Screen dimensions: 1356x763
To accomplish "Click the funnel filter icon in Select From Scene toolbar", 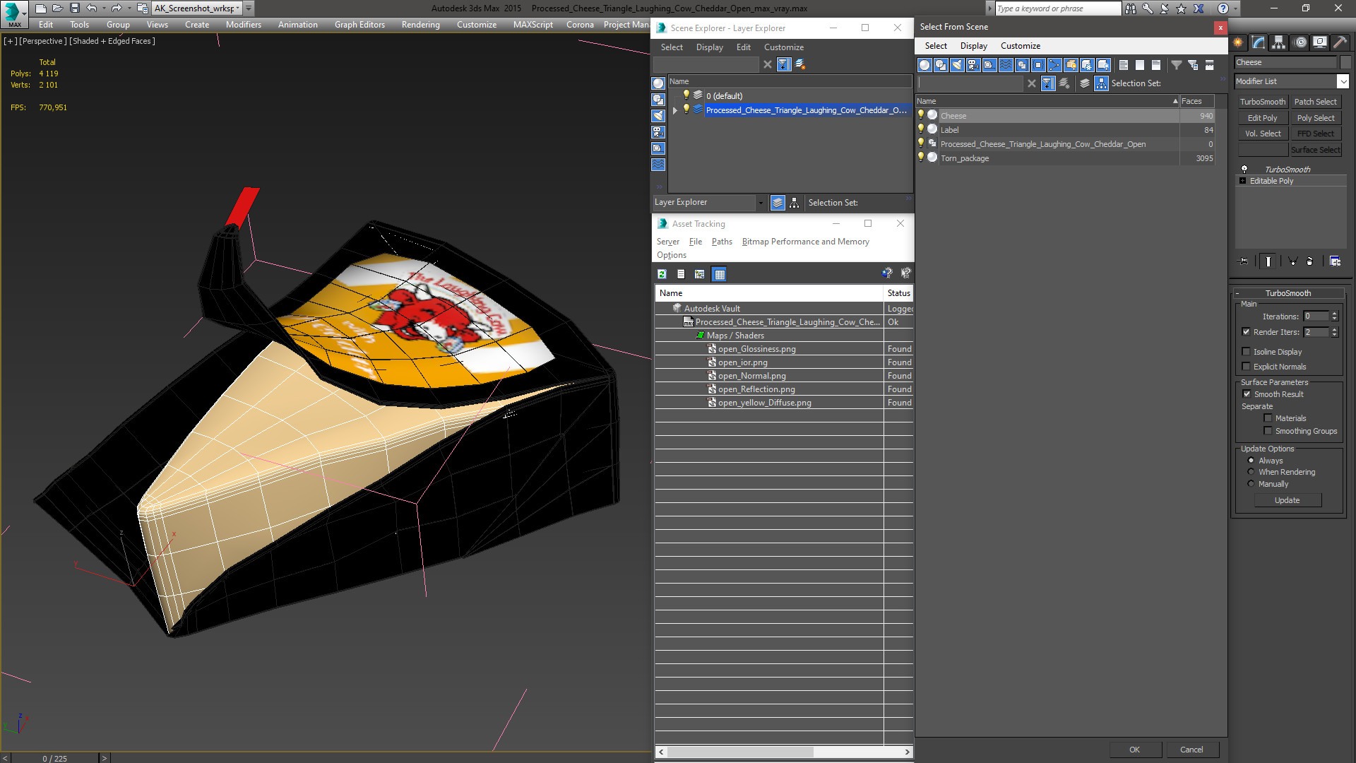I will 1177,65.
